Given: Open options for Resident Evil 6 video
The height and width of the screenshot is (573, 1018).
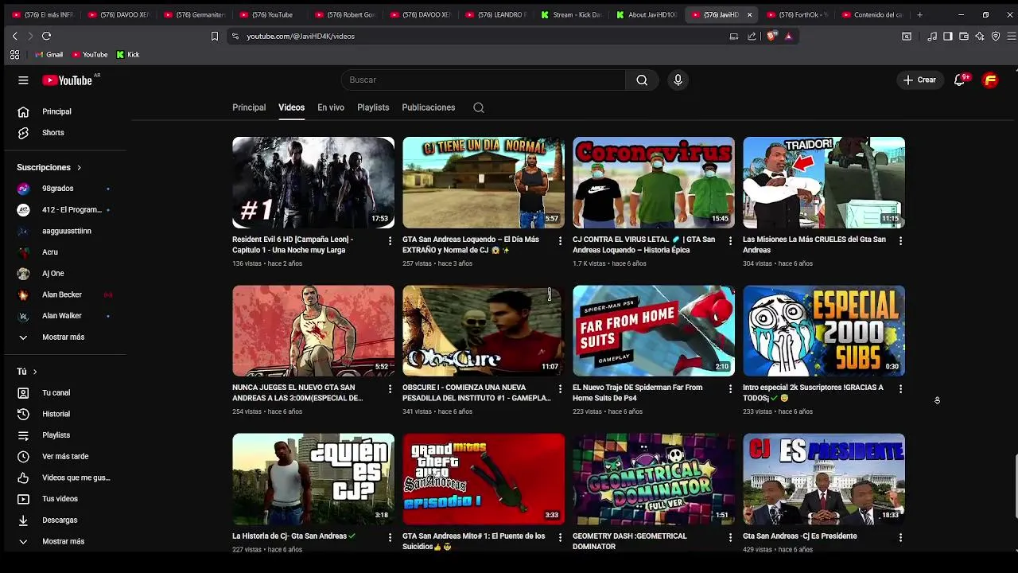Looking at the screenshot, I should 390,240.
